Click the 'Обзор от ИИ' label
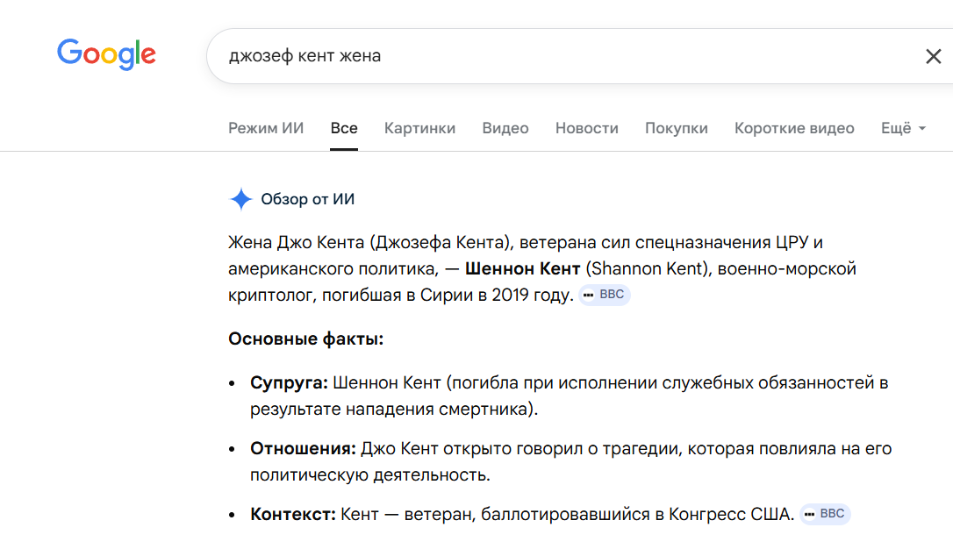This screenshot has width=953, height=549. [x=308, y=199]
